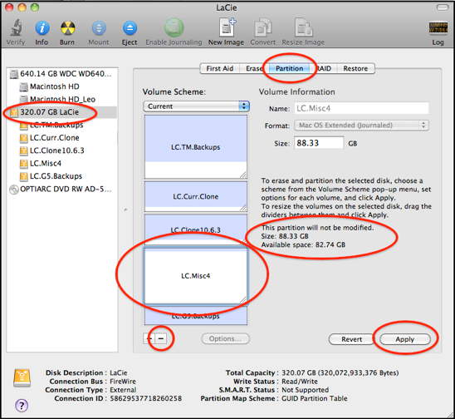
Task: Select LC.Clone10.6.3 in the sidebar
Action: coord(62,150)
